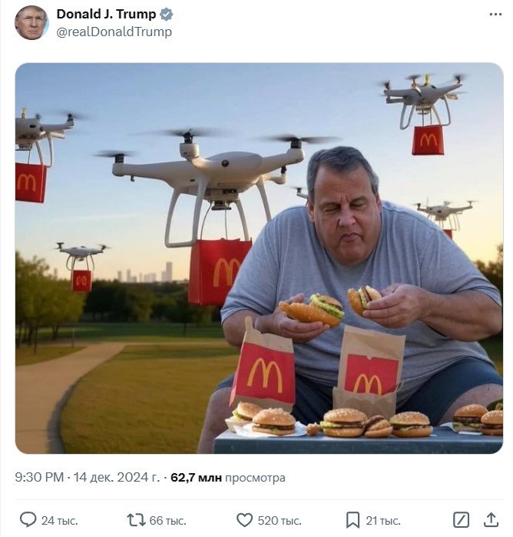Open the three-dot more options menu

pos(495,15)
